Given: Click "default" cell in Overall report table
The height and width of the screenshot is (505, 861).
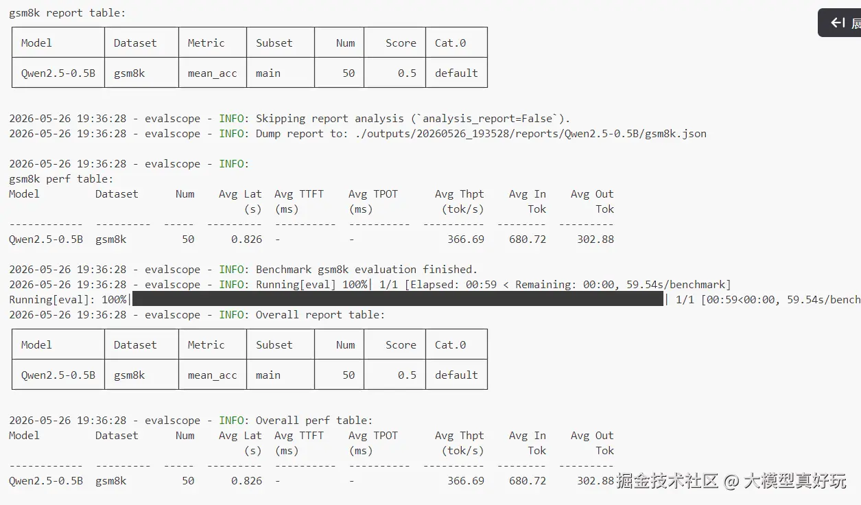Looking at the screenshot, I should click(456, 375).
